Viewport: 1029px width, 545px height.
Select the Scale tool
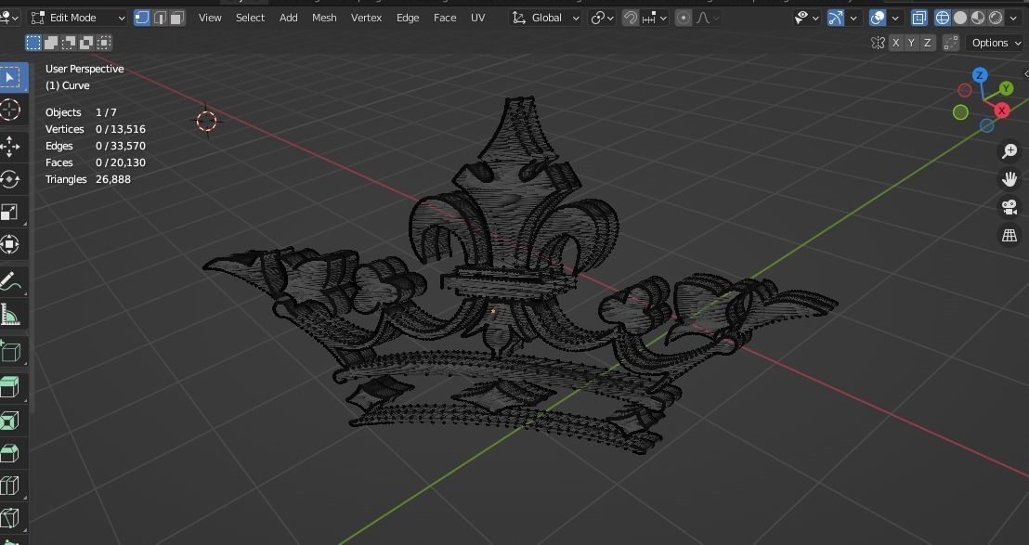(10, 212)
